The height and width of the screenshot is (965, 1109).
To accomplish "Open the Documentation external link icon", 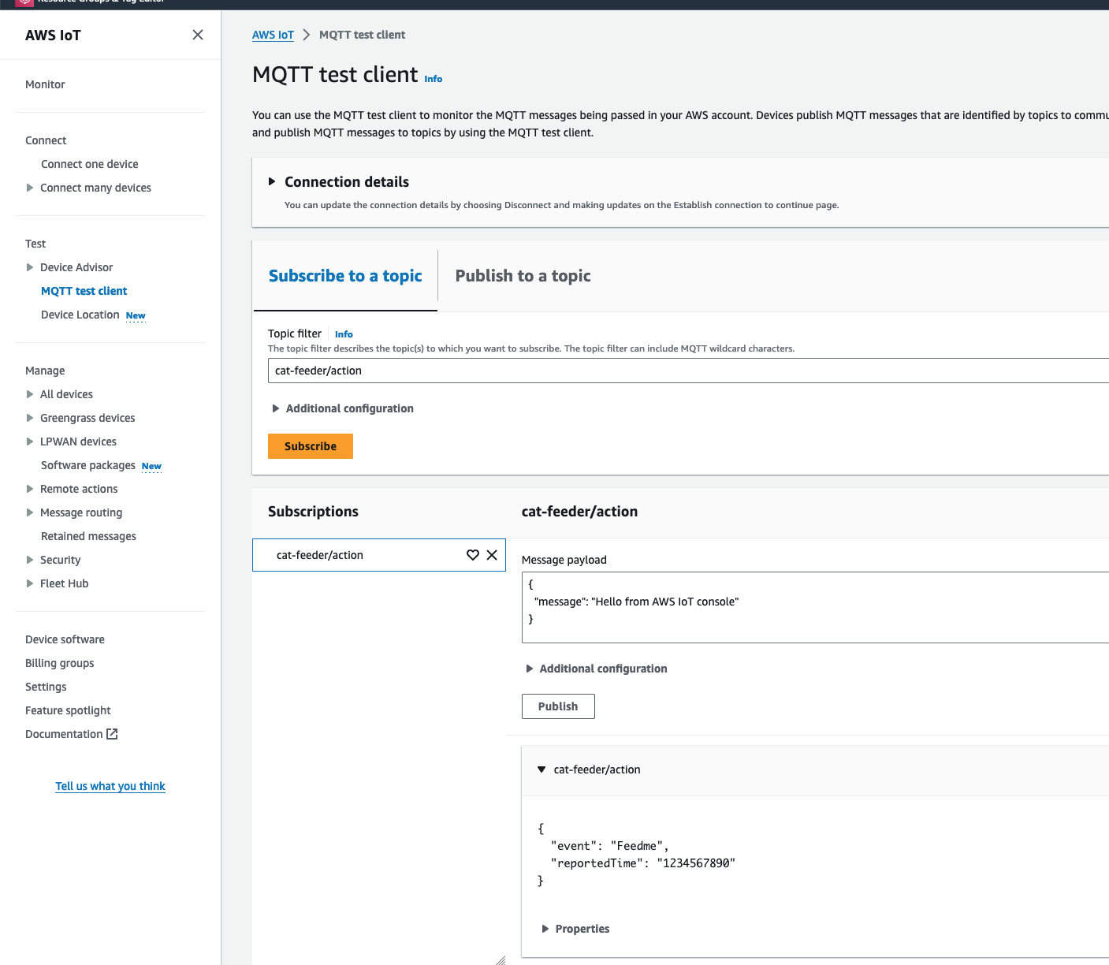I will coord(112,734).
